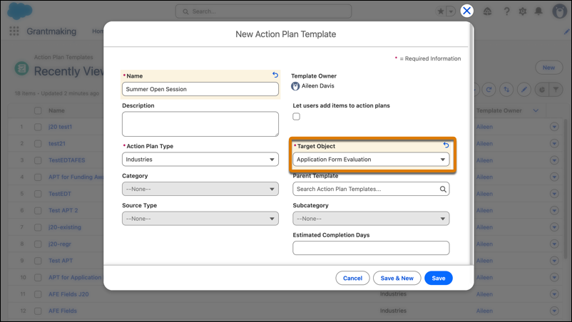The image size is (572, 322).
Task: Open the Help question mark icon
Action: [506, 11]
